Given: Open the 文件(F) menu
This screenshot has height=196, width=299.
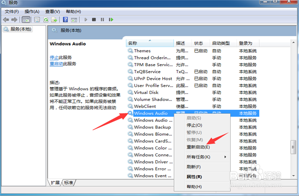Looking at the screenshot, I should [12, 12].
